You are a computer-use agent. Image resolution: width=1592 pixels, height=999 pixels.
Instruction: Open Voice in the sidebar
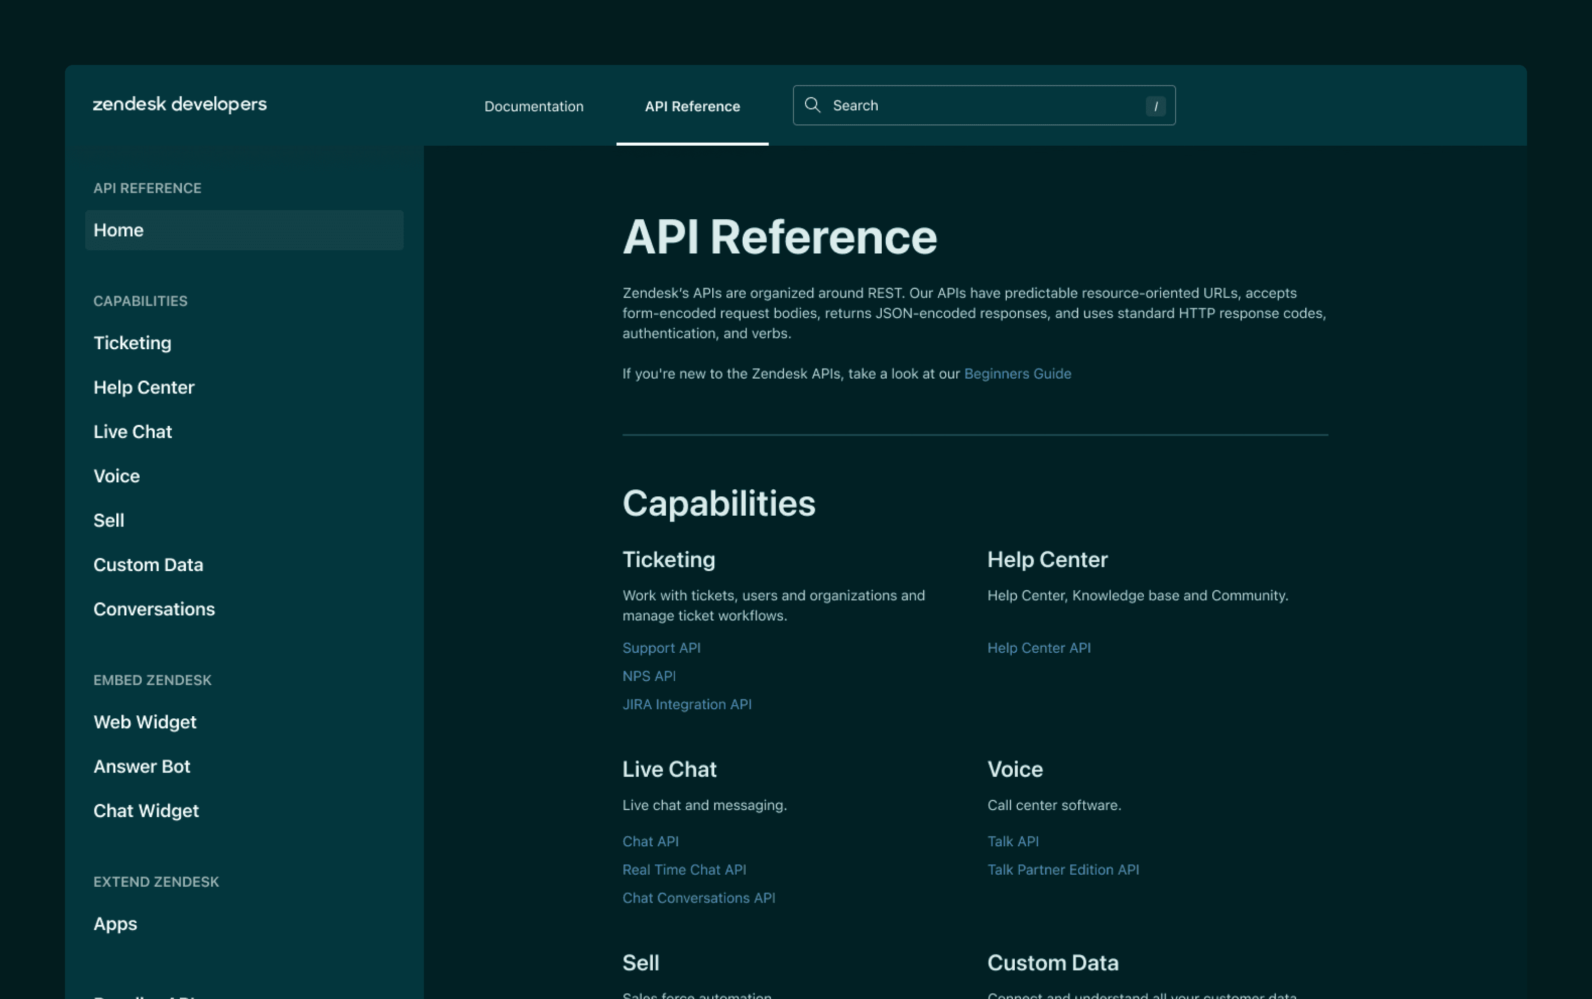click(x=116, y=476)
